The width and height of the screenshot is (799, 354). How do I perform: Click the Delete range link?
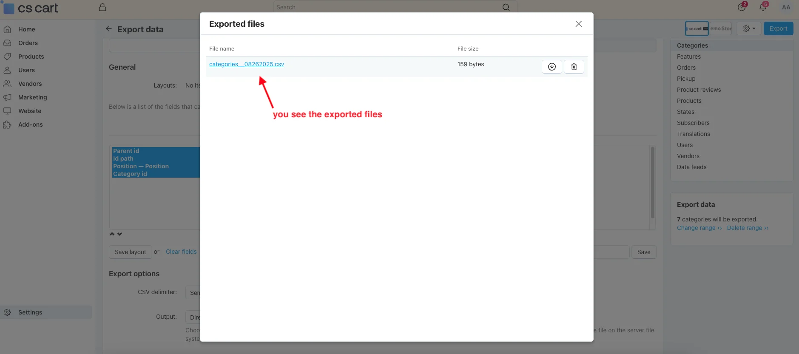click(x=748, y=228)
